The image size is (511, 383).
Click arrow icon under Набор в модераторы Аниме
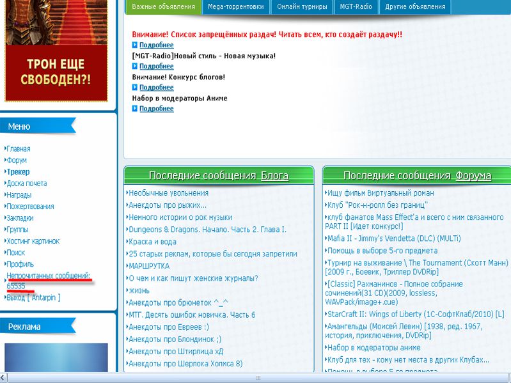[x=135, y=109]
